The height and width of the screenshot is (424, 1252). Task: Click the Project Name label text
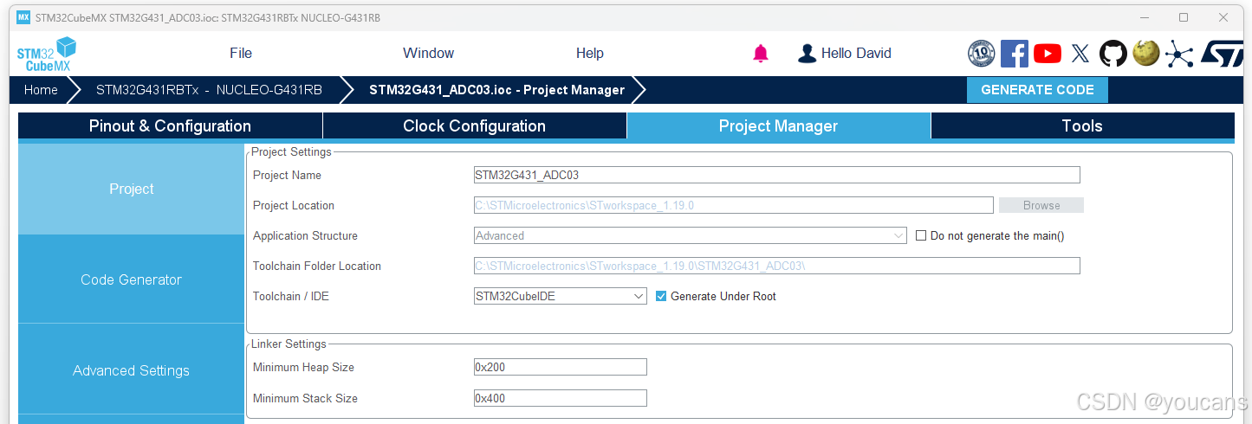[x=287, y=175]
